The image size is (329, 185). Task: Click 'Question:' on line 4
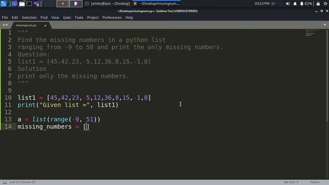click(33, 54)
